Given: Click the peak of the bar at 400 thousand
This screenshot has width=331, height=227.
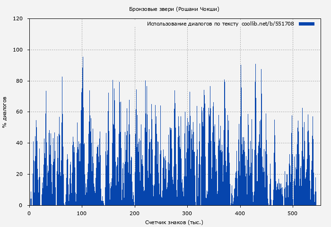Looking at the screenshot, I should tap(241, 66).
